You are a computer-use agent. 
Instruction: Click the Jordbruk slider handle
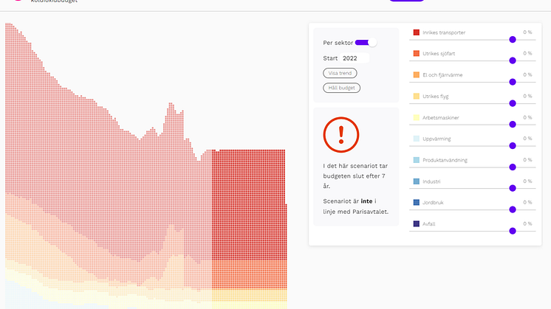(x=513, y=209)
